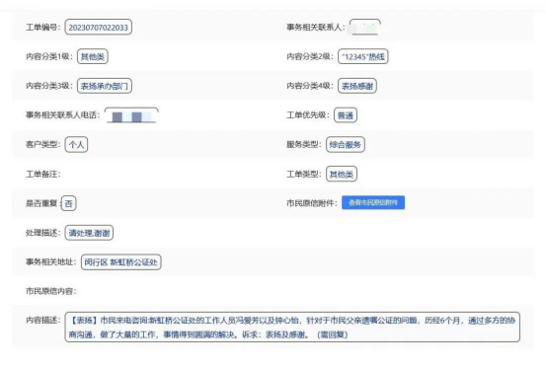
Task: Click the 工单优先级 label
Action: coord(308,114)
